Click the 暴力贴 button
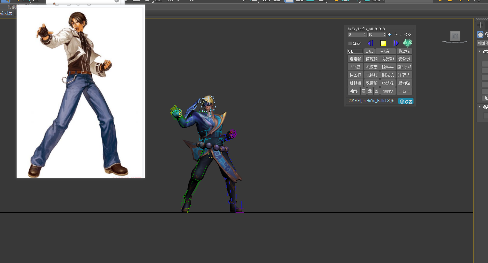Screen dimensions: 488x263 pos(404,83)
